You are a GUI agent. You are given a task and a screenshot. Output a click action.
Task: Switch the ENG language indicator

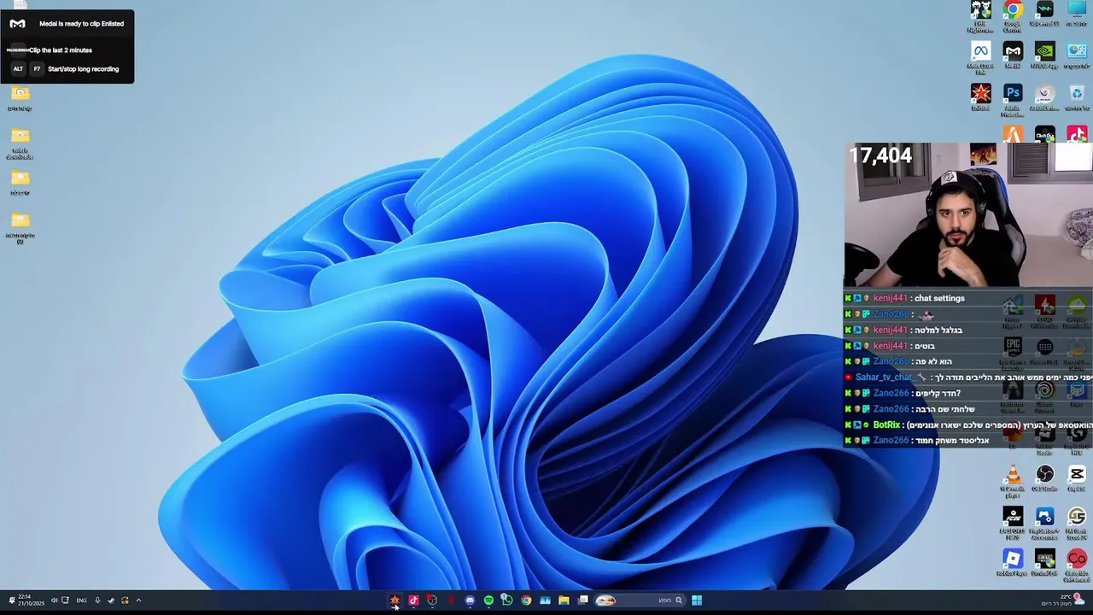pos(81,600)
